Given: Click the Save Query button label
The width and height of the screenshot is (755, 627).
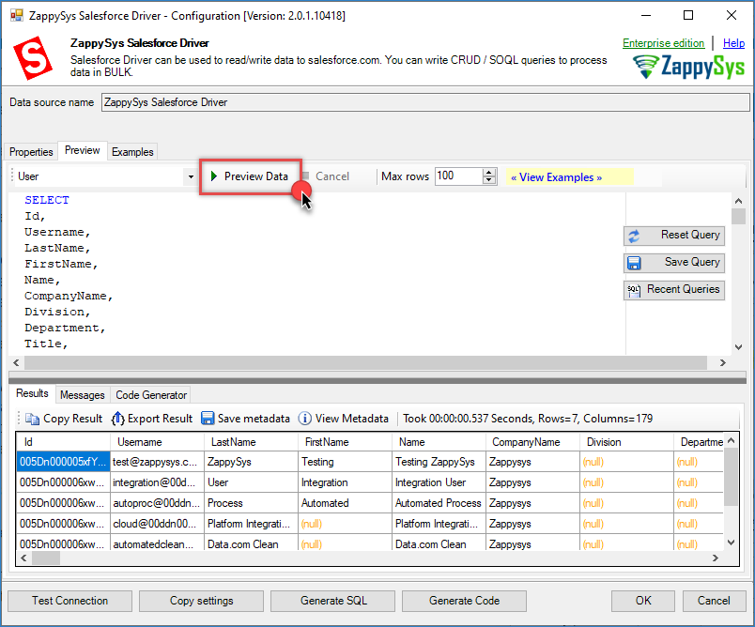Looking at the screenshot, I should pyautogui.click(x=692, y=262).
